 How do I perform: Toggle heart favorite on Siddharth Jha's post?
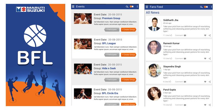coord(205,35)
